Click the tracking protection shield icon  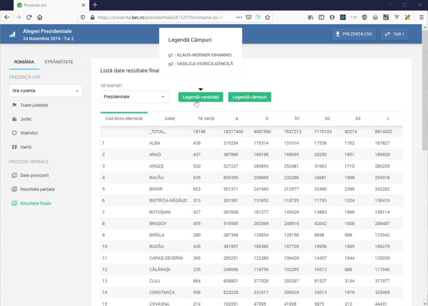[x=83, y=17]
